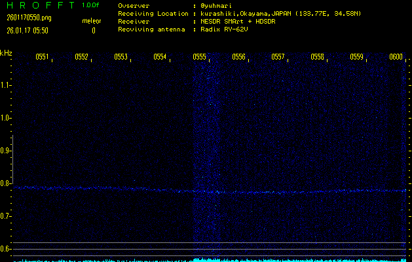Select the 0559 time marker

356,57
